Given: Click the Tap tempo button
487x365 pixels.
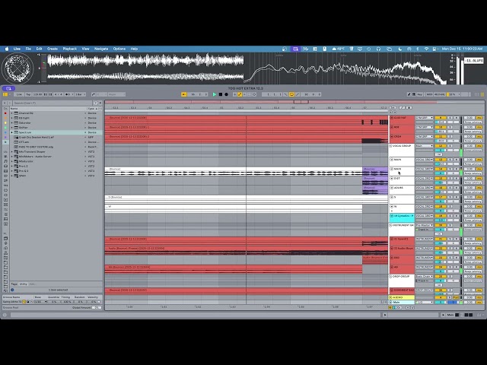Looking at the screenshot, I should pos(28,94).
